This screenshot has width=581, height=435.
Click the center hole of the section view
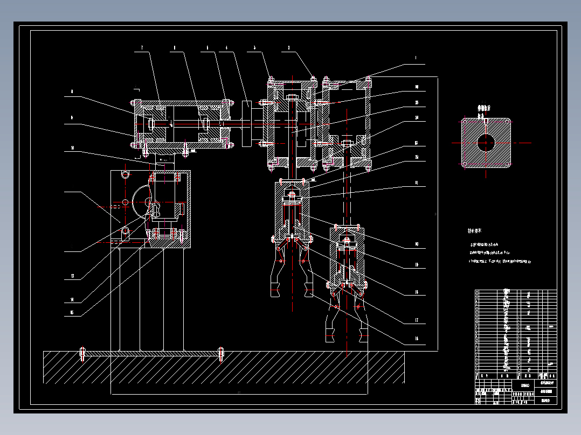pos(486,143)
